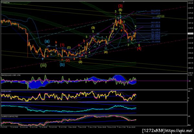Viewport: 194px width, 134px height.
Task: Click the blue up arrow at the (iii) low
Action: click(x=43, y=59)
